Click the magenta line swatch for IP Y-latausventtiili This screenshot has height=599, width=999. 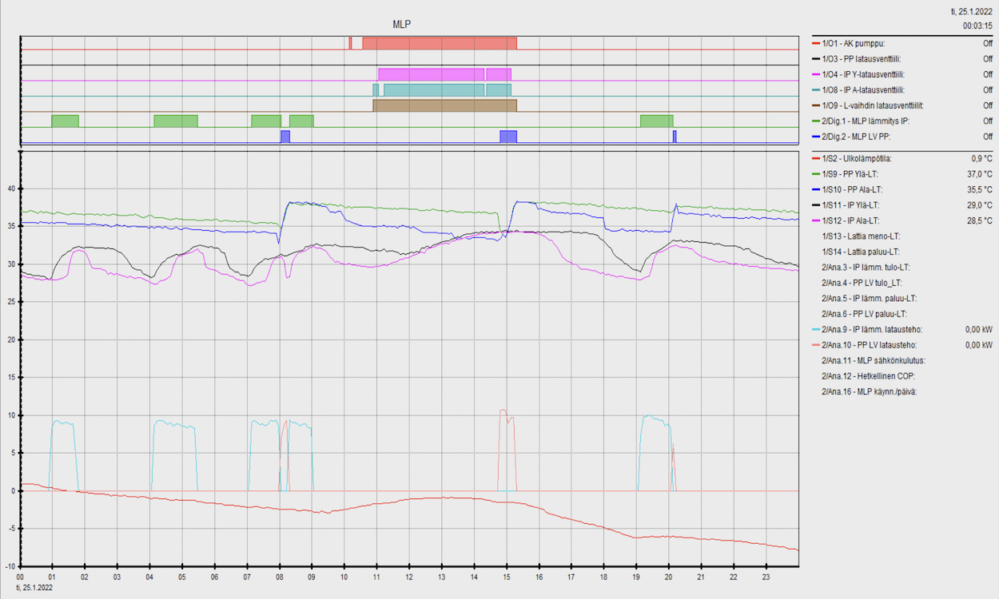pos(815,75)
